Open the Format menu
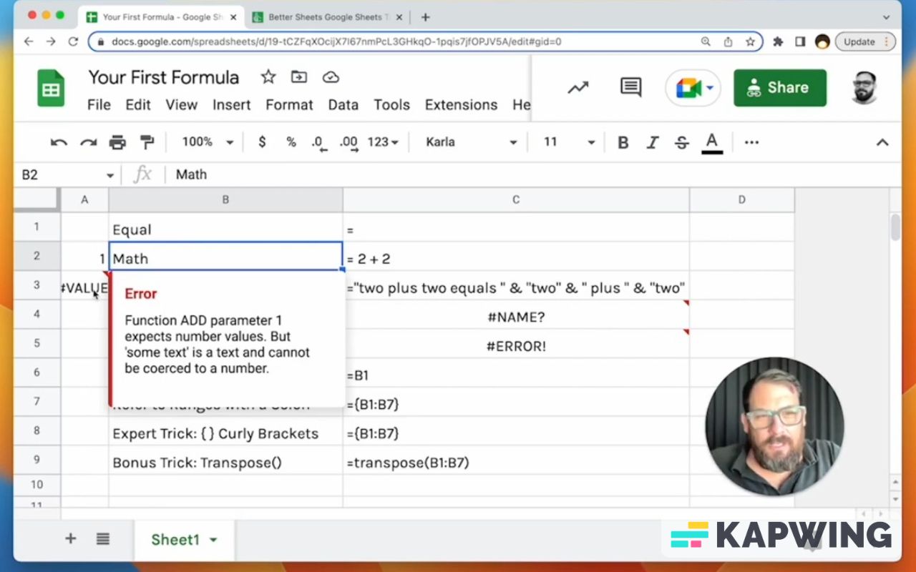Screen dimensions: 916x572 [x=289, y=105]
